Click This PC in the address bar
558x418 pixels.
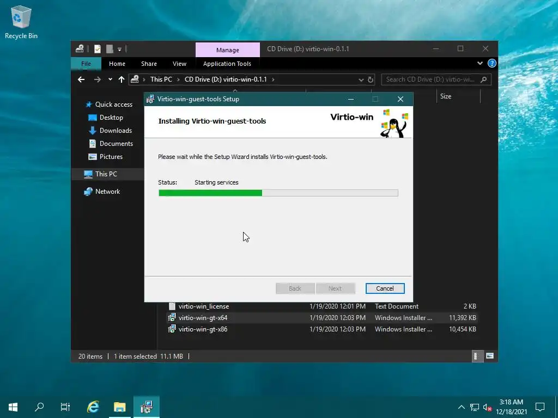click(x=161, y=79)
